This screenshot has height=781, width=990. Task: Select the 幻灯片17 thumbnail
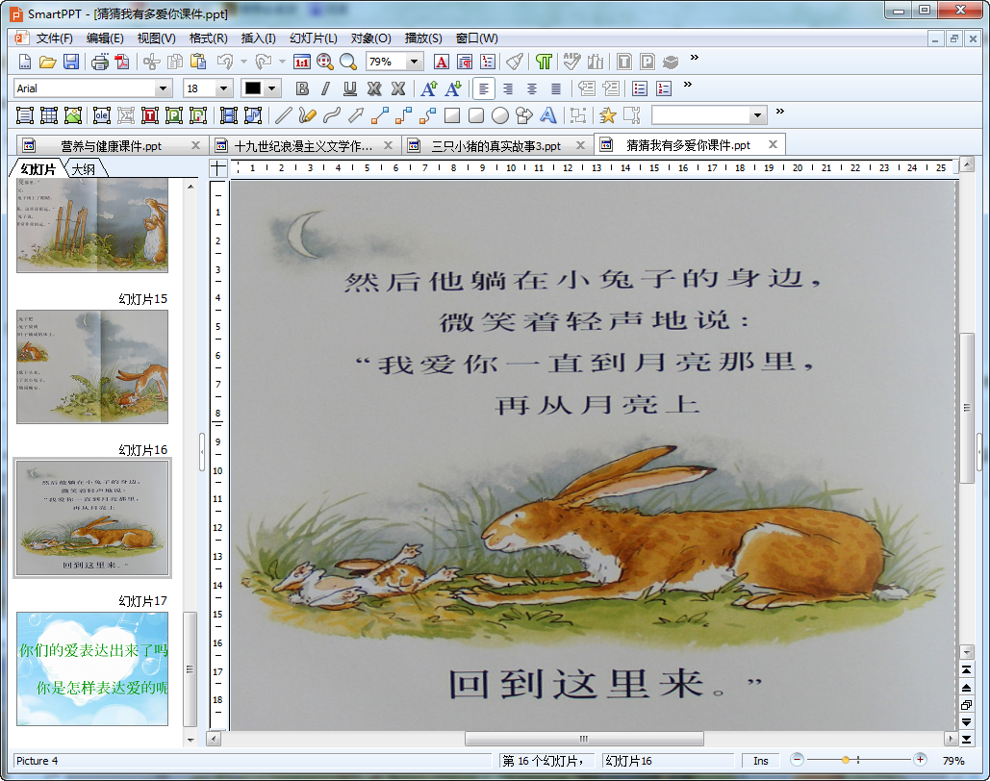click(x=92, y=668)
